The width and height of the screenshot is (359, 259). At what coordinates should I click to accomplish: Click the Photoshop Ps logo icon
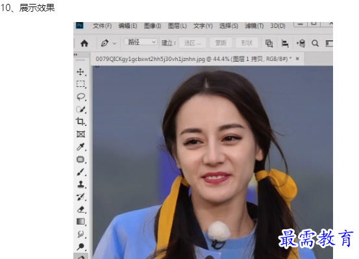click(80, 25)
